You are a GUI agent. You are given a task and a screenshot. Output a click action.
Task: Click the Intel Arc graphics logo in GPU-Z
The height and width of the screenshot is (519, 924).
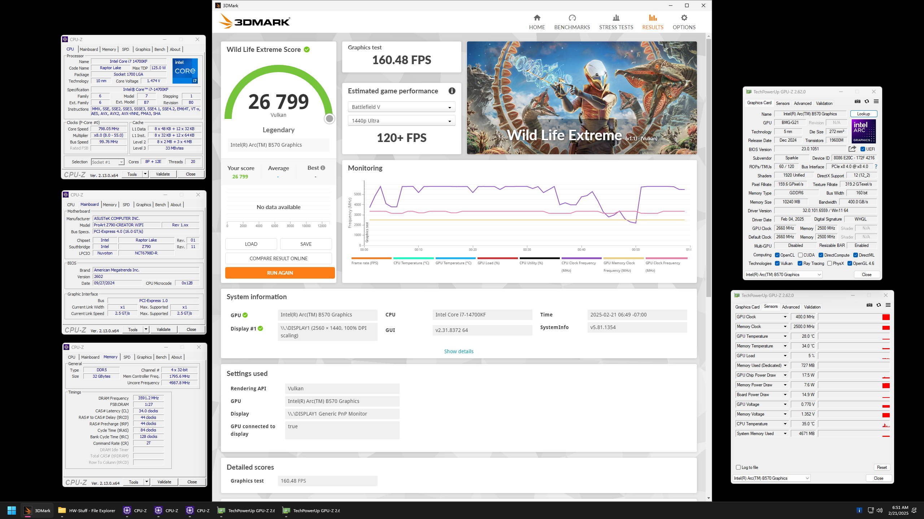864,132
